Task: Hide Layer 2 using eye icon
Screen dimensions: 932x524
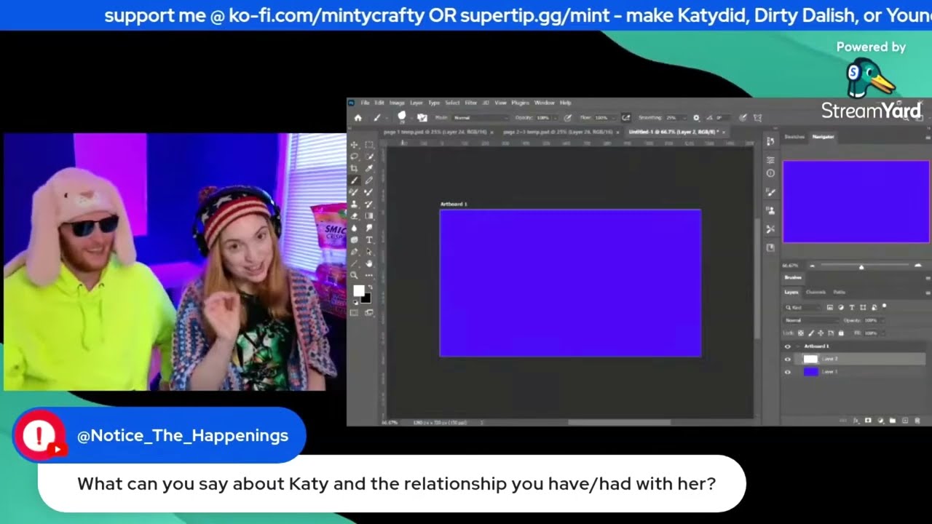Action: [787, 359]
